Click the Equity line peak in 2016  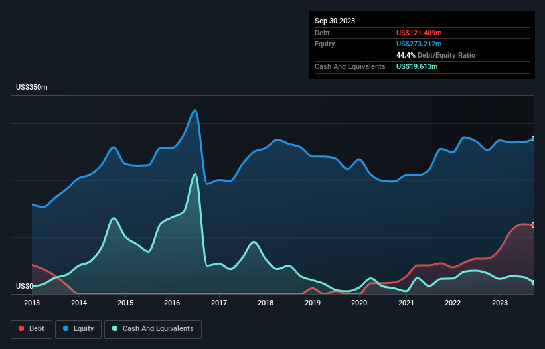(195, 111)
